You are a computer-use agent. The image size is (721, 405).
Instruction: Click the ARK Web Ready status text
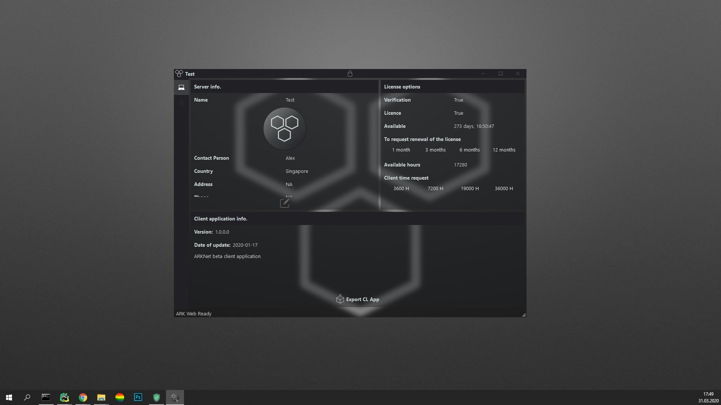[x=194, y=313]
